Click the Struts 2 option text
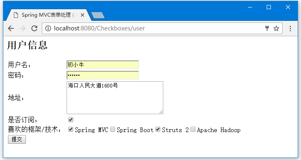The width and height of the screenshot is (301, 160). (x=175, y=130)
